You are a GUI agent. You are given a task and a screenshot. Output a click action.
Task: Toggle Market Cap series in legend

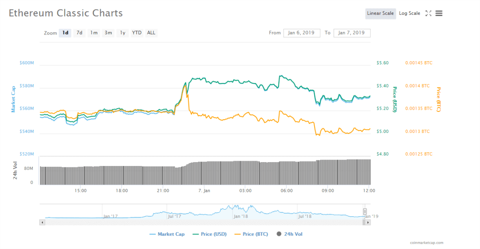[167, 234]
